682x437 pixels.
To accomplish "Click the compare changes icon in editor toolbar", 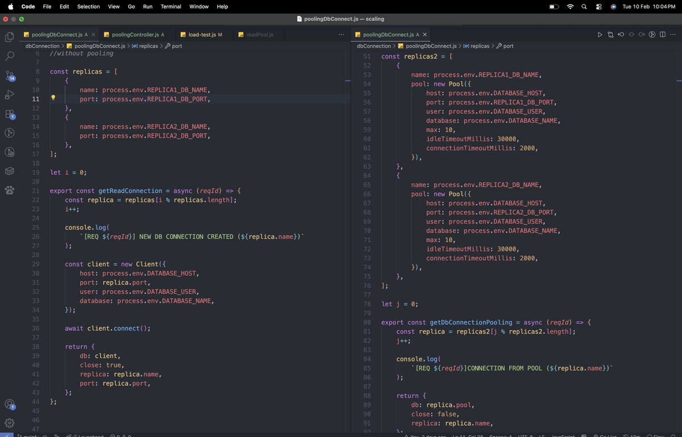I will click(x=610, y=35).
